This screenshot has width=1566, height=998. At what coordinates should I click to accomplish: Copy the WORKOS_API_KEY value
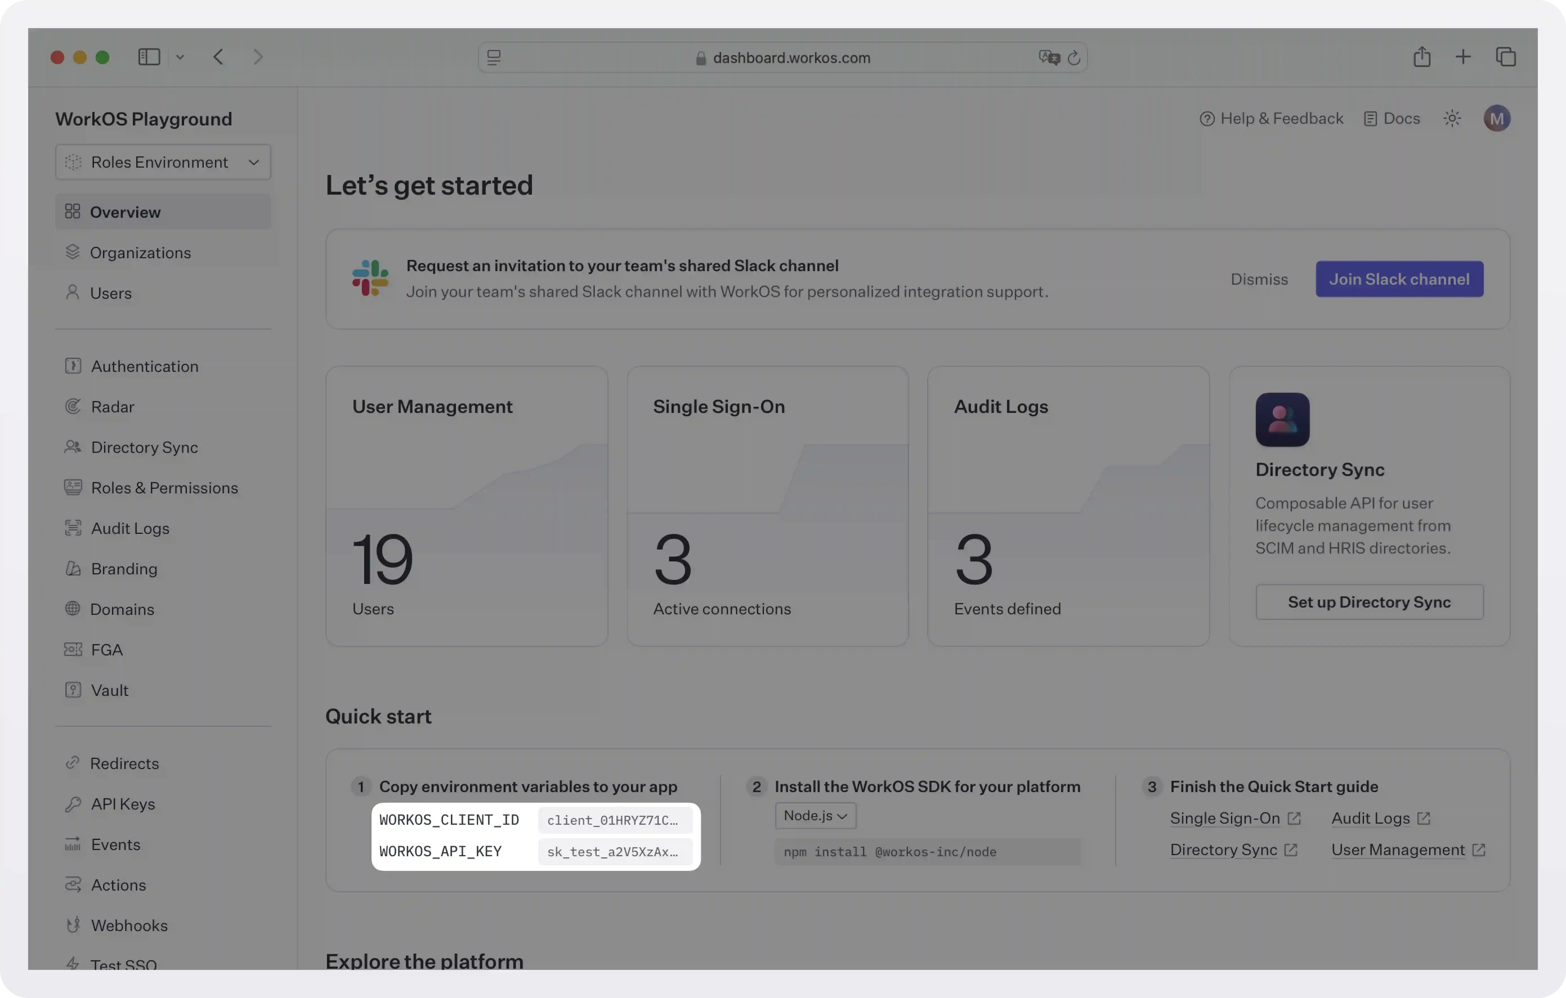tap(615, 852)
